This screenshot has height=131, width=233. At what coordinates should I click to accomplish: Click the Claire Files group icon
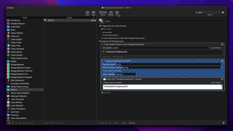coord(8,45)
